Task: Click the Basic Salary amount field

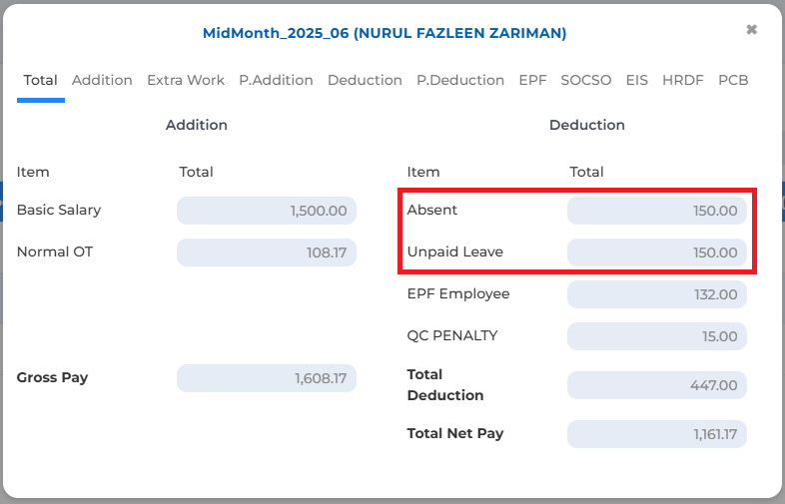Action: 267,211
